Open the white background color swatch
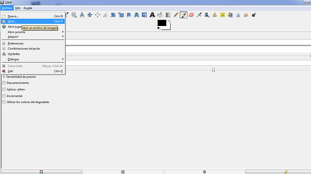This screenshot has width=311, height=174. pyautogui.click(x=168, y=27)
